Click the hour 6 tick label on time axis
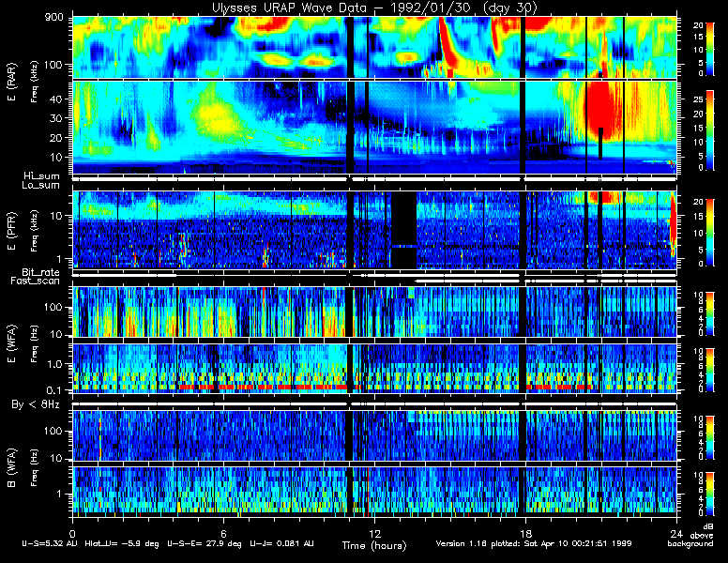Screen dimensions: 728x563 pos(223,533)
